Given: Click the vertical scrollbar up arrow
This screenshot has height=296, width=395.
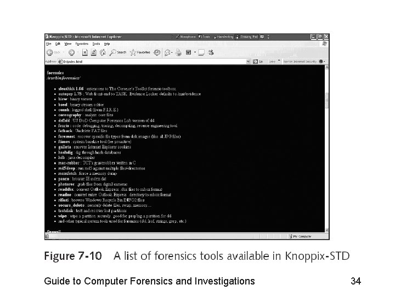Looking at the screenshot, I should (x=327, y=67).
